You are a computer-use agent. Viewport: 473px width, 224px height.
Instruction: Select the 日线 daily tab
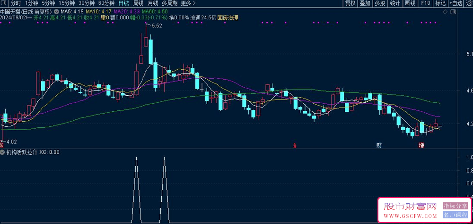[123, 3]
